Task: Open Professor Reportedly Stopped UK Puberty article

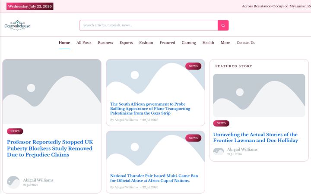Action: coord(50,148)
